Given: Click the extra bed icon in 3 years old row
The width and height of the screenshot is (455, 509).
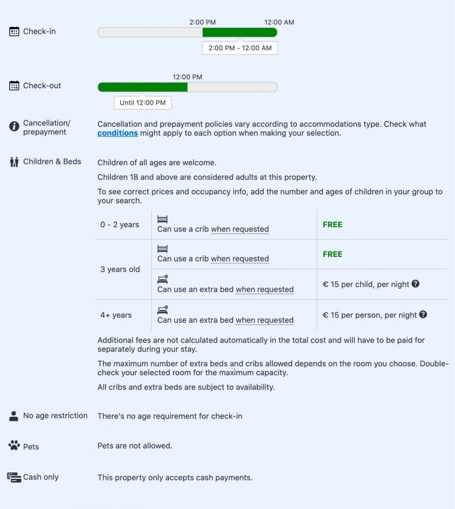Looking at the screenshot, I should [162, 279].
